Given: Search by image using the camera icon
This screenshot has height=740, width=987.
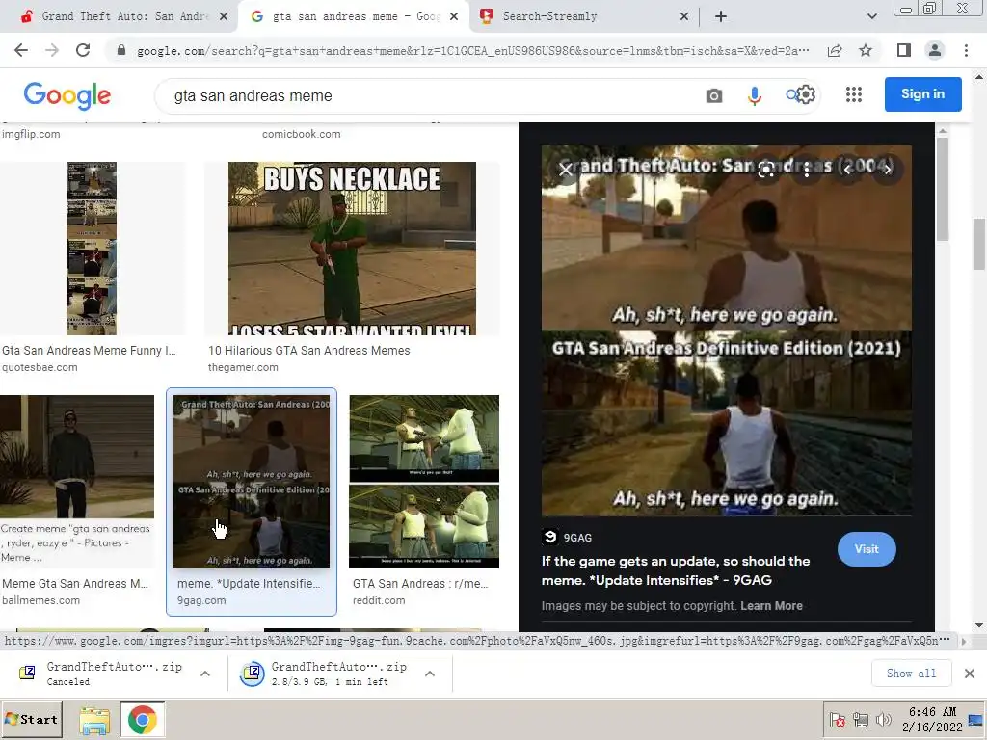Looking at the screenshot, I should click(x=714, y=95).
